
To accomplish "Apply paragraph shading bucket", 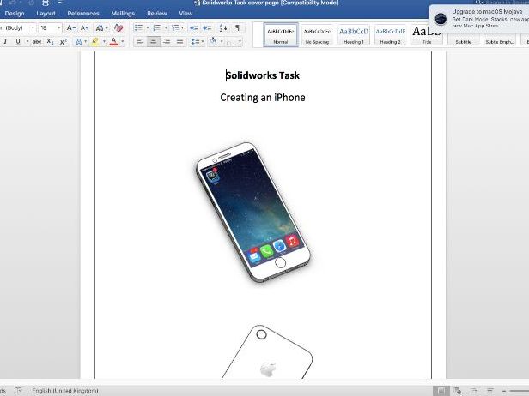I will click(x=213, y=41).
